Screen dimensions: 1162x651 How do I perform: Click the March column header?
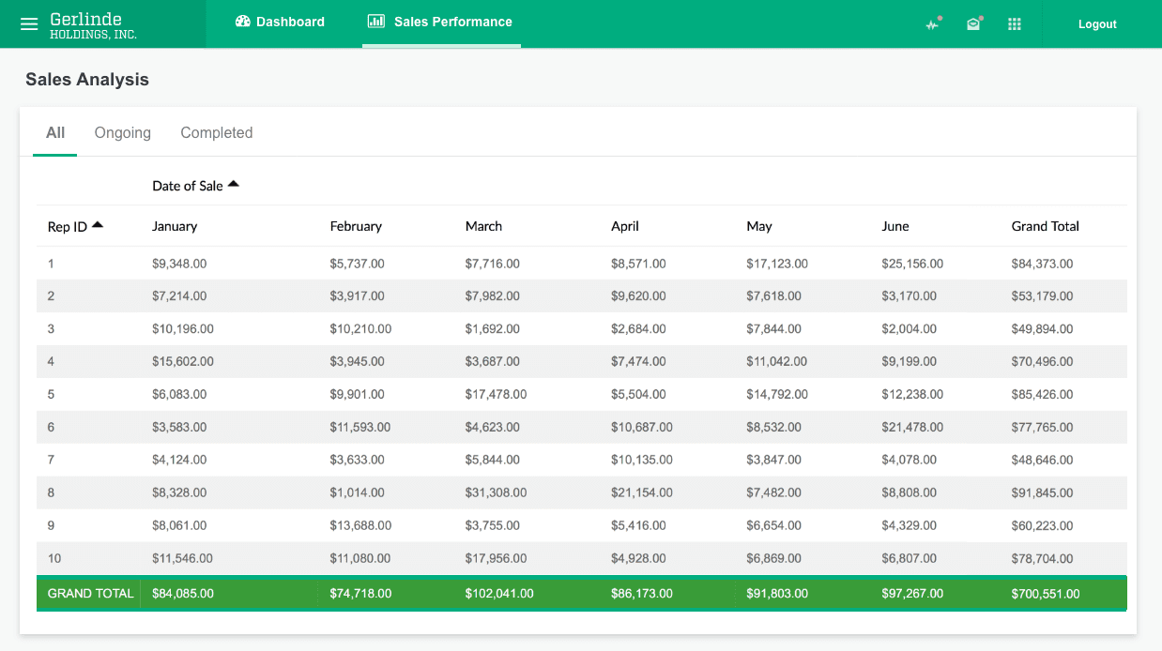(483, 226)
